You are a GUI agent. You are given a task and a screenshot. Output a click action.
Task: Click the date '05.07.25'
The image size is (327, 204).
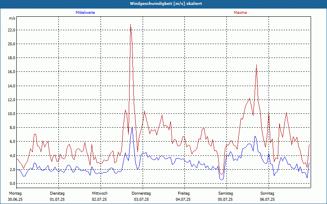point(225,200)
